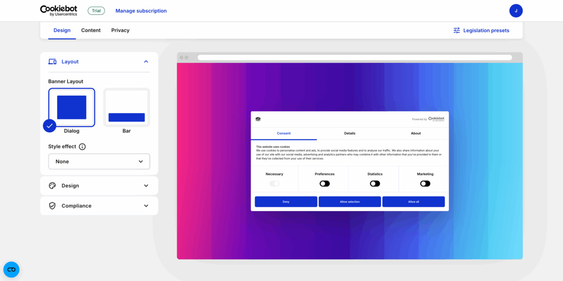Click the Manage subscription link
The width and height of the screenshot is (563, 281).
click(x=141, y=11)
